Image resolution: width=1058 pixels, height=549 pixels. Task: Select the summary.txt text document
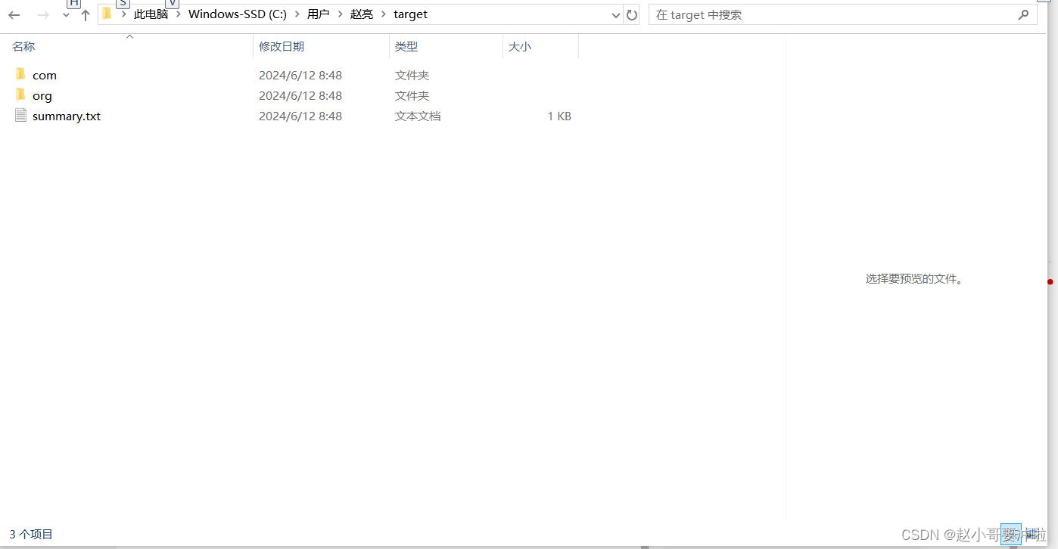pyautogui.click(x=67, y=116)
